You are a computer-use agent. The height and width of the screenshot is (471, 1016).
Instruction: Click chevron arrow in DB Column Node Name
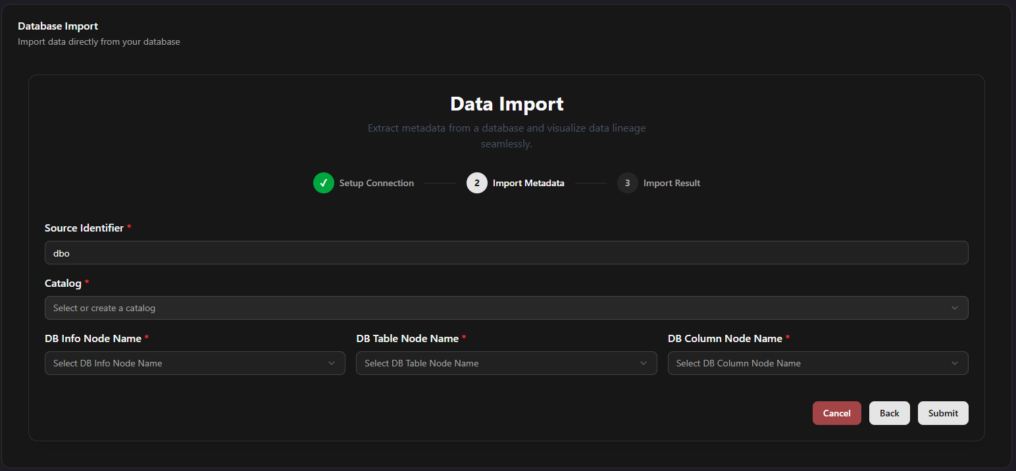click(955, 363)
